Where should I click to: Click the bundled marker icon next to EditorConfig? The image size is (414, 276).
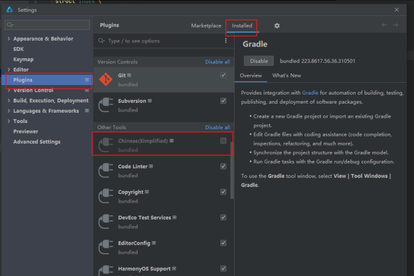tap(154, 243)
